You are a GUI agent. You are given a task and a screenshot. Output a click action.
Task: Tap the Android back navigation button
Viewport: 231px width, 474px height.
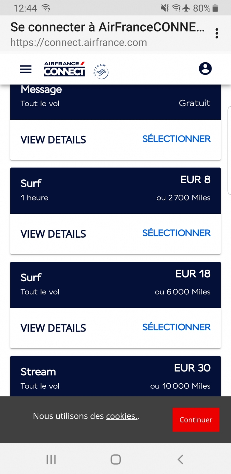click(180, 459)
